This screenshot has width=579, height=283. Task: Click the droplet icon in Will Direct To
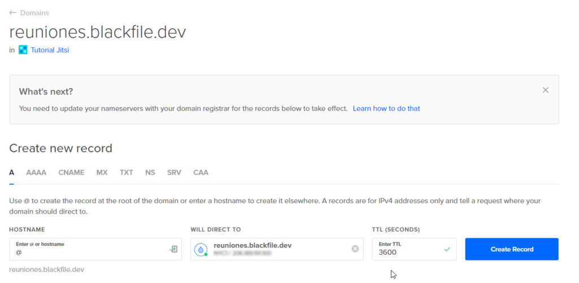click(x=201, y=250)
